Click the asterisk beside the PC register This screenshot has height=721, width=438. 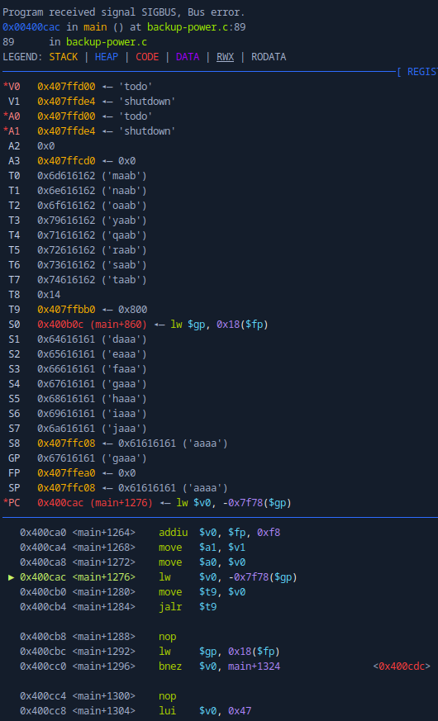click(6, 503)
